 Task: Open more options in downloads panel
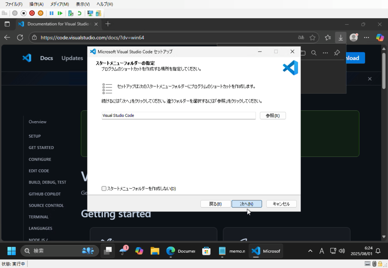325,53
